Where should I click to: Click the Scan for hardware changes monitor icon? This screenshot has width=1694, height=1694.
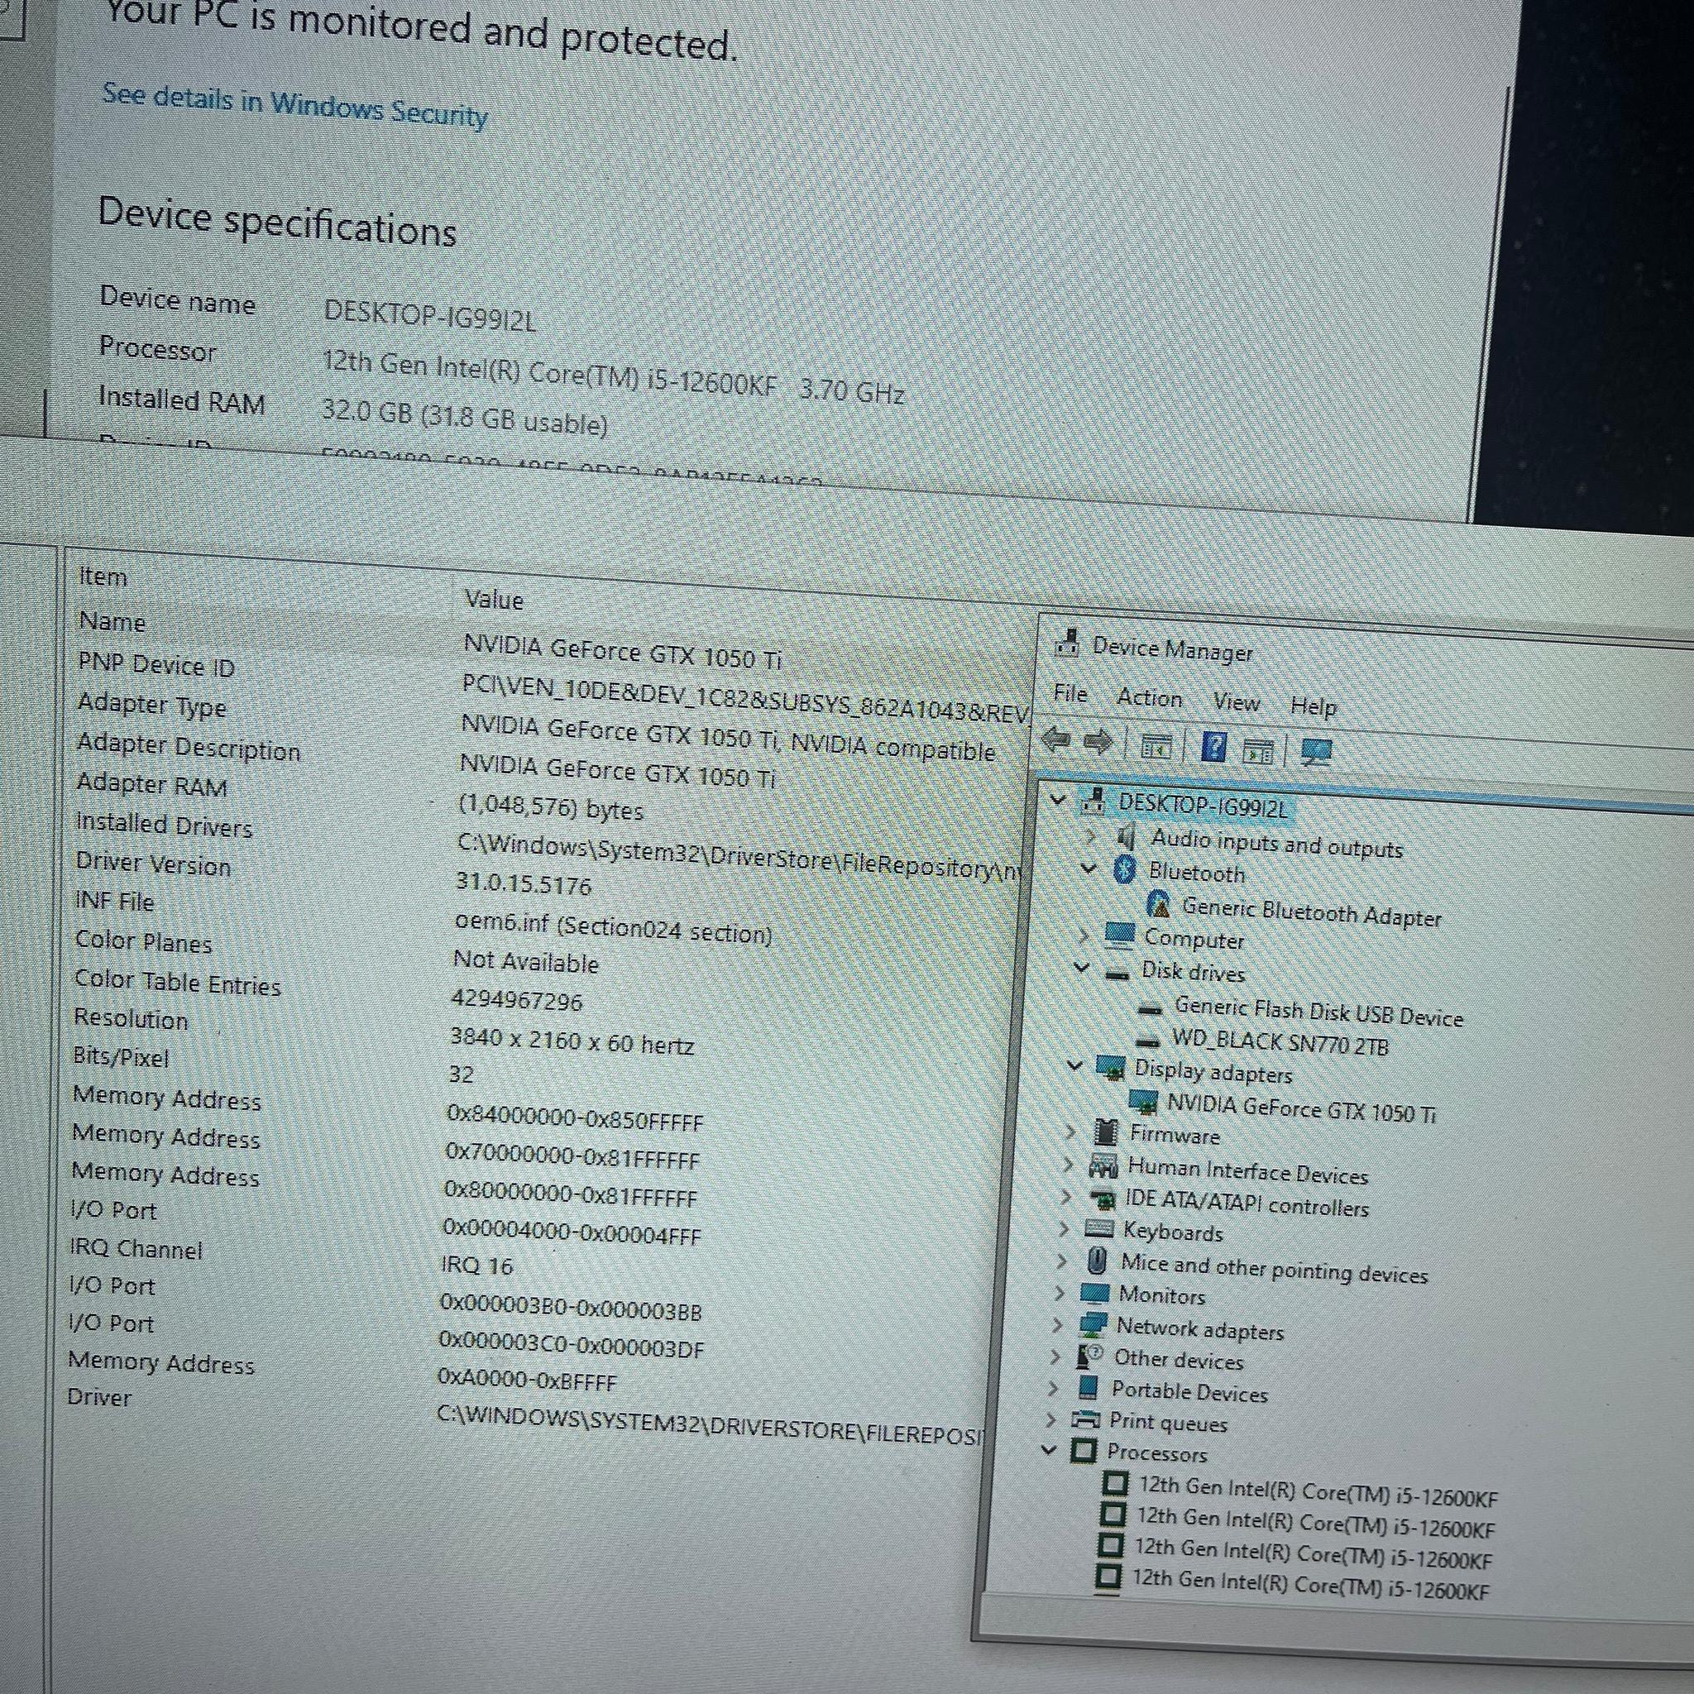click(x=1316, y=753)
